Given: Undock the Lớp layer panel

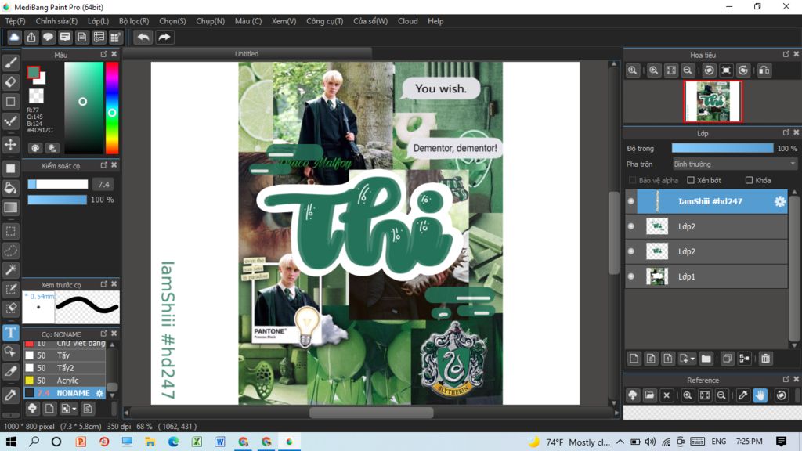Looking at the screenshot, I should click(x=786, y=132).
